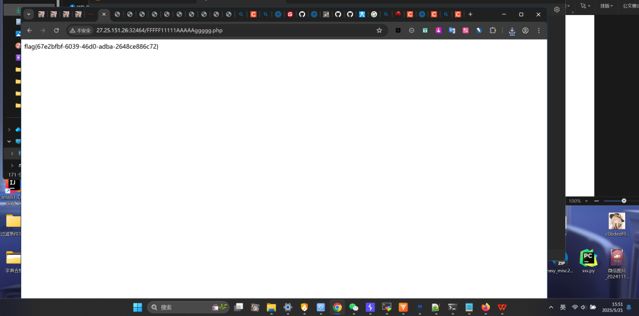Click the flag{67e2bfbf-6039...} text on page
639x316 pixels.
coord(91,46)
